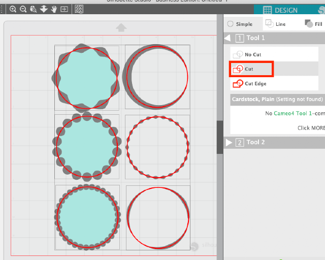Open the Nesting panel icon
The height and width of the screenshot is (260, 325).
coord(79,9)
